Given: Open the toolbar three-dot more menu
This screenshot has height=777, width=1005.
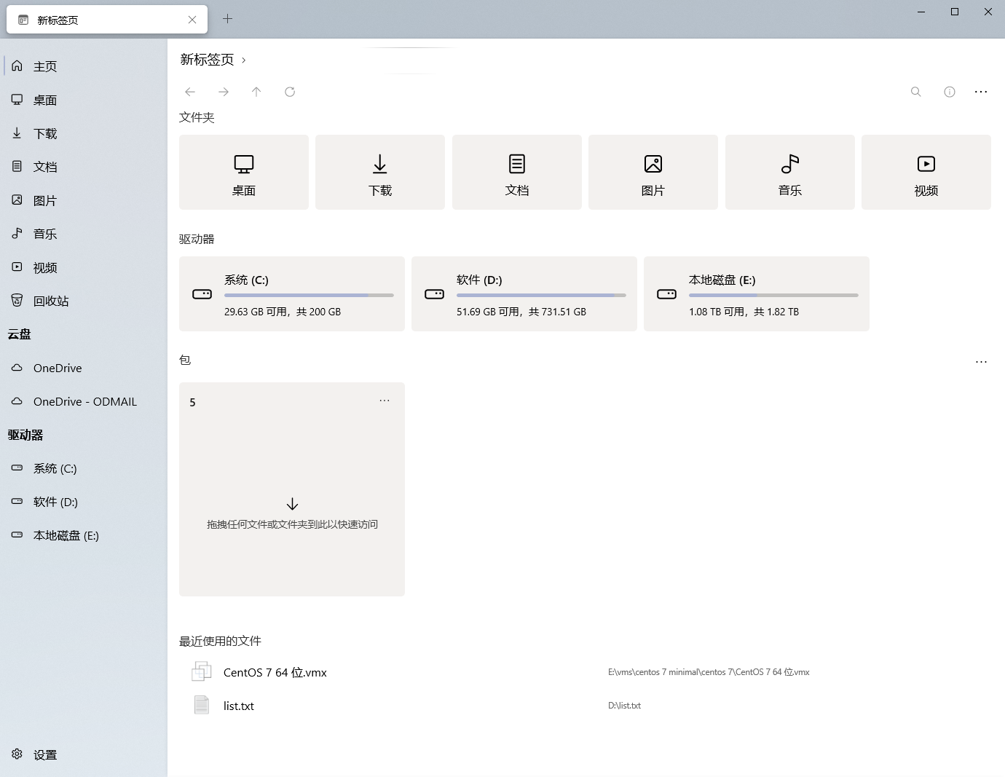Looking at the screenshot, I should (x=981, y=92).
